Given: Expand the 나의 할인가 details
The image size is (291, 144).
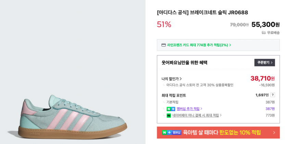Looking at the screenshot, I should (172, 79).
